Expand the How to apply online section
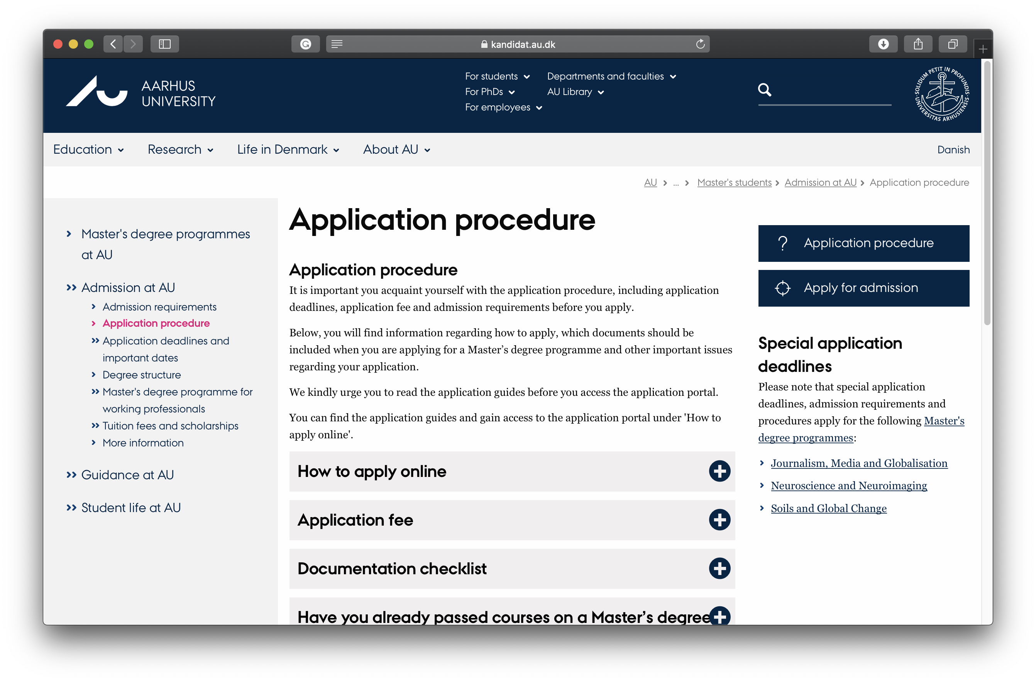This screenshot has width=1036, height=682. point(719,471)
